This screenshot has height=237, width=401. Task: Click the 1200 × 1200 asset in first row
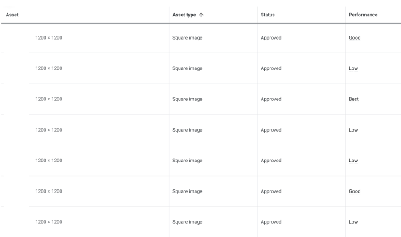pos(49,38)
